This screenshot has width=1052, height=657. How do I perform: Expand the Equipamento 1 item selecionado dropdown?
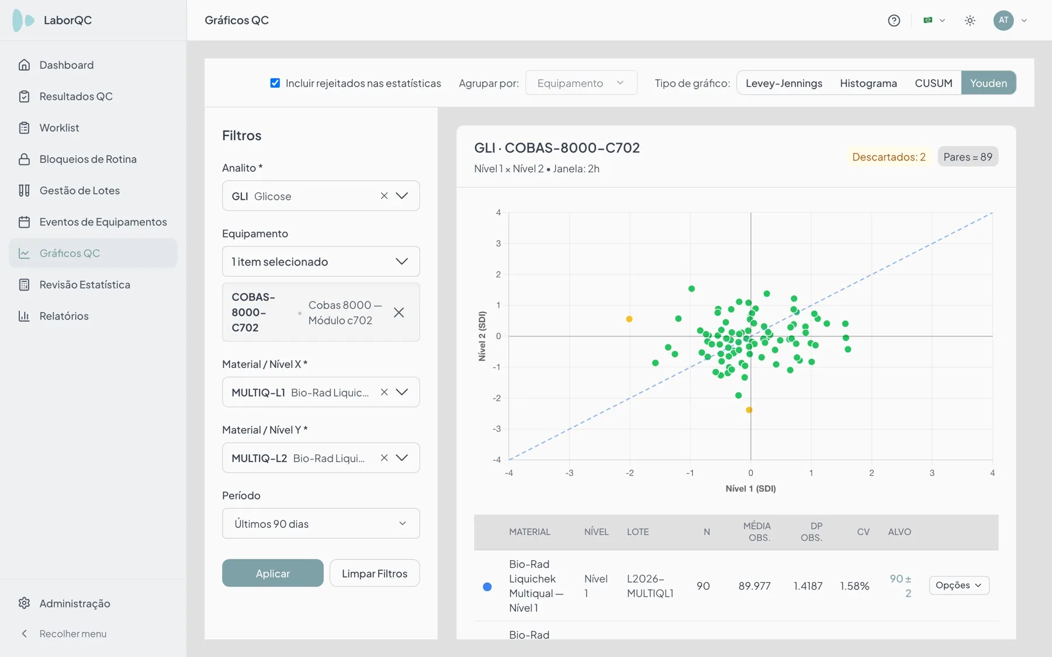coord(321,262)
